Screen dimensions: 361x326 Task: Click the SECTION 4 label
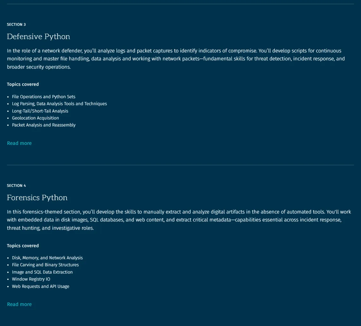16,186
